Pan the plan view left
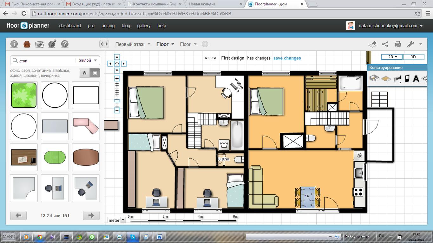The width and height of the screenshot is (433, 243). point(110,64)
